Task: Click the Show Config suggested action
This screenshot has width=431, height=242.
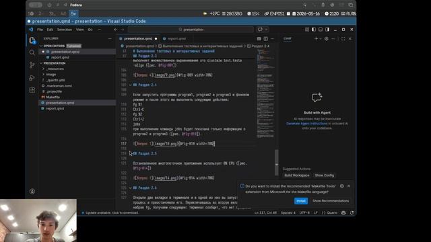Action: (325, 175)
